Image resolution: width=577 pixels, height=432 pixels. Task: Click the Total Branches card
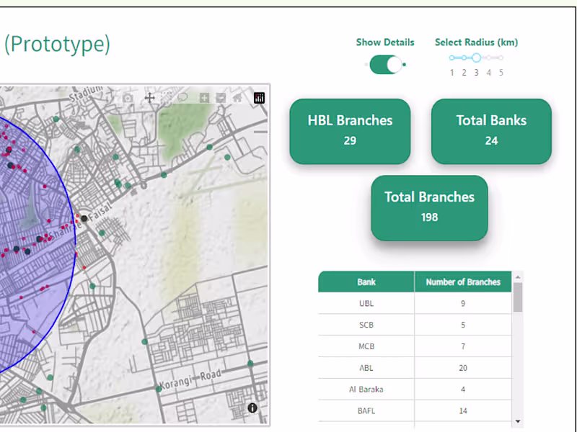429,207
